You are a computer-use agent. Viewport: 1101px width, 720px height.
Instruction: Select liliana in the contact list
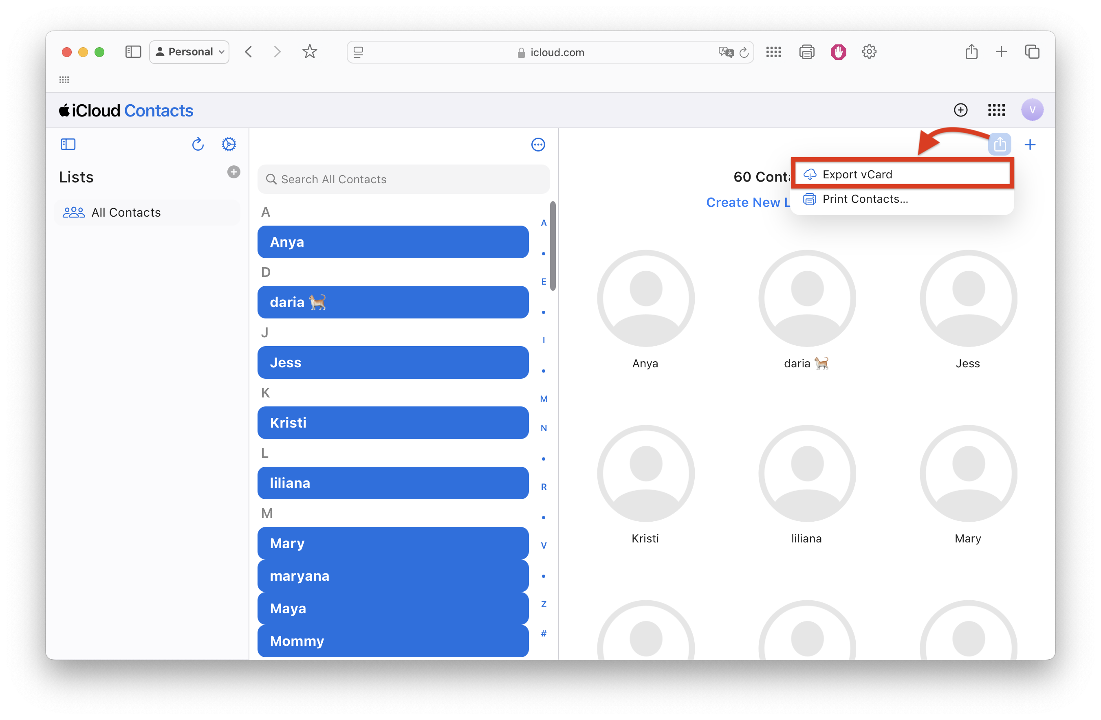[x=393, y=483]
